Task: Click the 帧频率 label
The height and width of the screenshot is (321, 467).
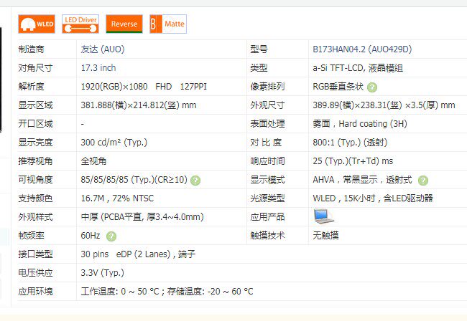Action: click(32, 236)
